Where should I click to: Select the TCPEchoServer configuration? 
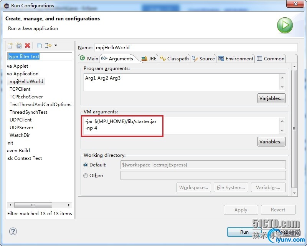click(x=26, y=97)
